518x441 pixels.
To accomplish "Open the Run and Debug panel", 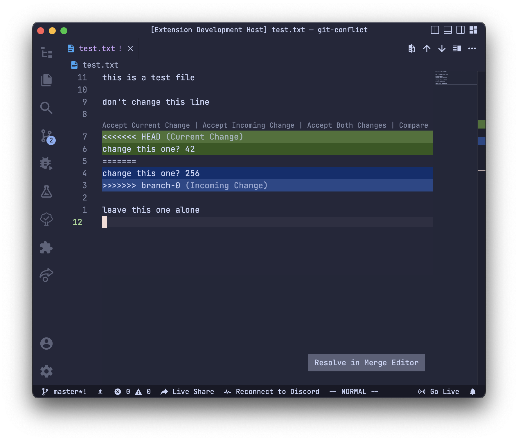I will (x=46, y=164).
